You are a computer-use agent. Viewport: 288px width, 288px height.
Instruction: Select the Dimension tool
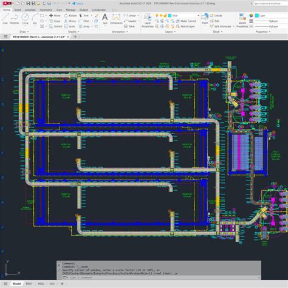(x=116, y=19)
